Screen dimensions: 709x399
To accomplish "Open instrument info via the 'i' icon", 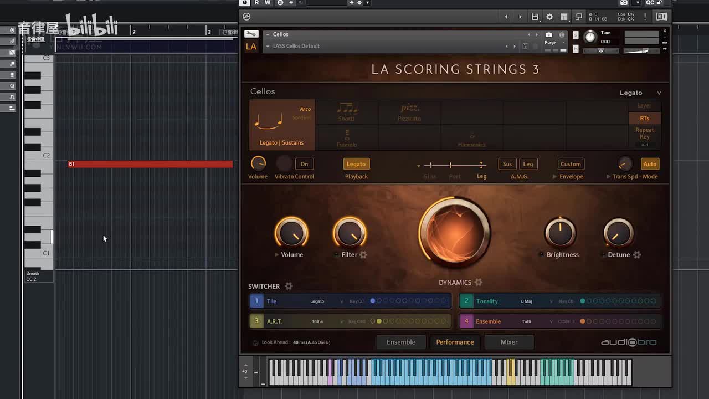I will tap(562, 35).
